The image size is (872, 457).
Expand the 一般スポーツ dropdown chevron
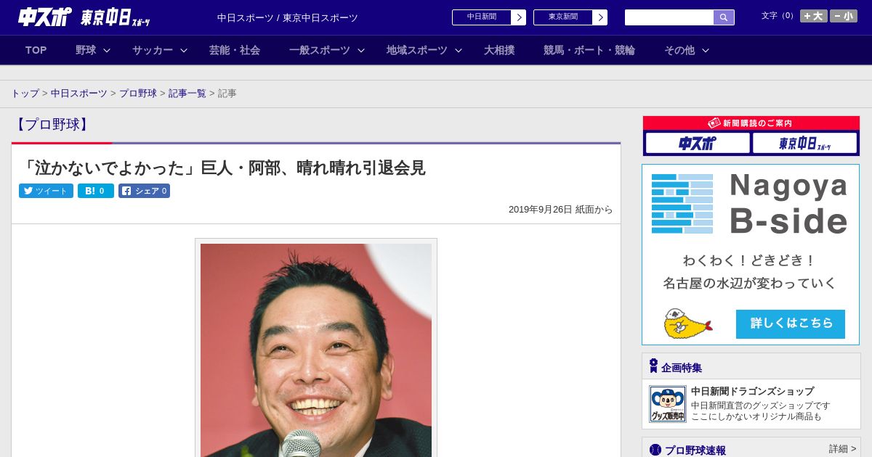click(x=361, y=50)
